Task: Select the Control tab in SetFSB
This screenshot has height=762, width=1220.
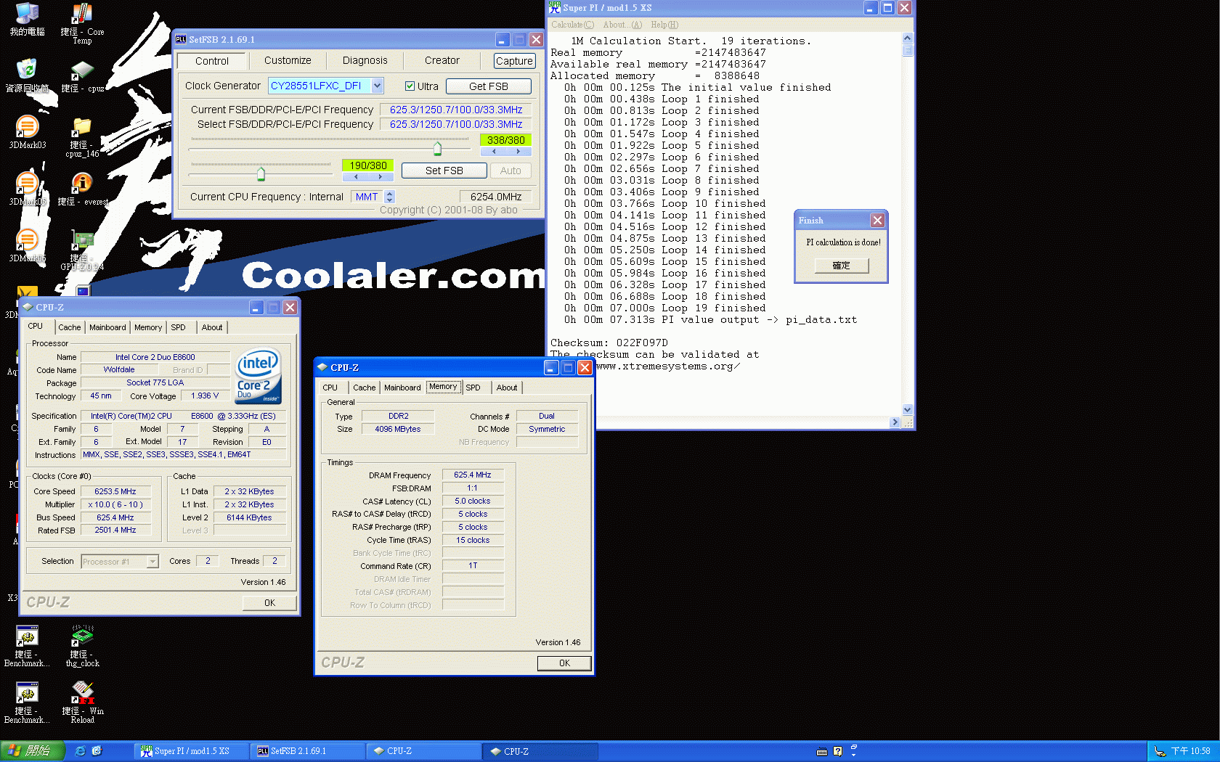Action: click(x=212, y=61)
